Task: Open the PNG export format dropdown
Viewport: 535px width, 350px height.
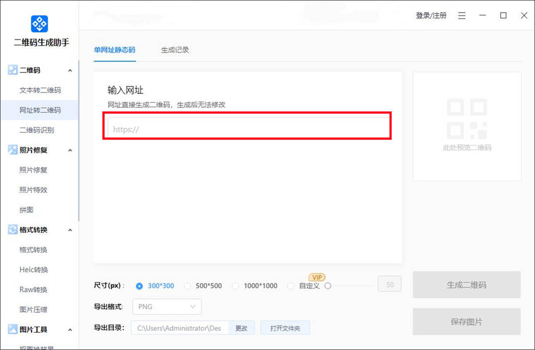Action: tap(167, 307)
